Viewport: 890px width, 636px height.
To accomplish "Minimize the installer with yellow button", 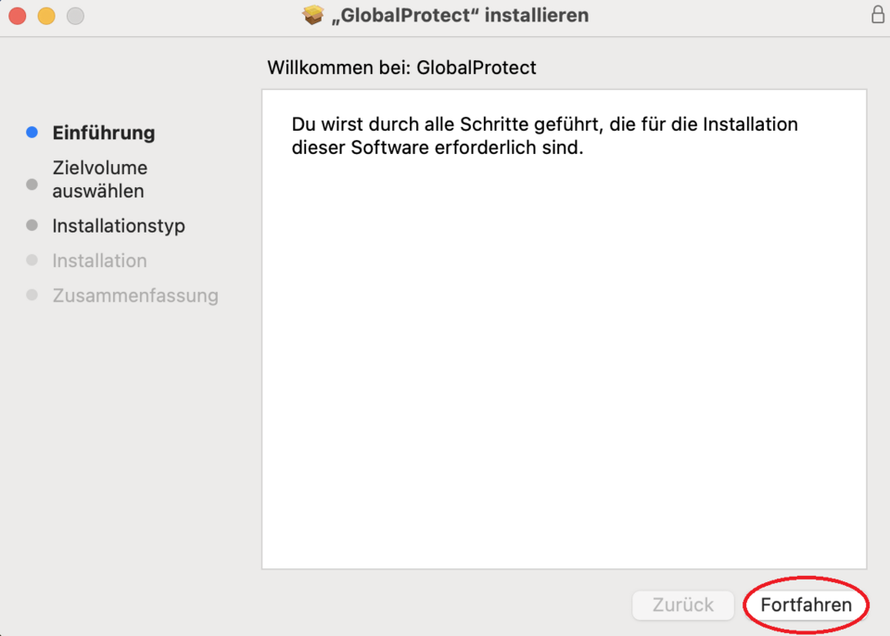I will tap(45, 16).
